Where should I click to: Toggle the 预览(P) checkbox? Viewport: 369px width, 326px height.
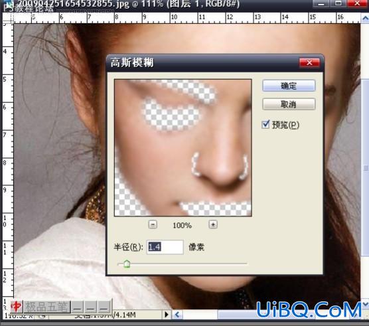[265, 124]
